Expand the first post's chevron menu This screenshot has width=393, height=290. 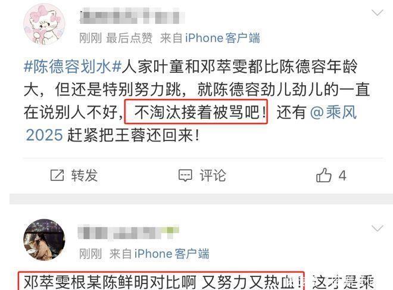(x=378, y=13)
